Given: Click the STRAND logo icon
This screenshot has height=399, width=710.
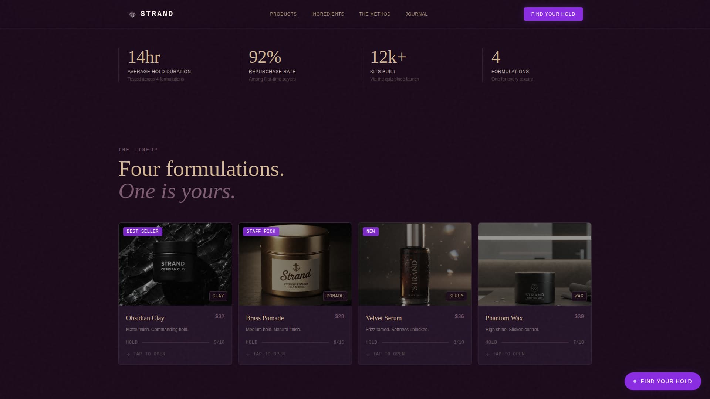Looking at the screenshot, I should (x=132, y=14).
